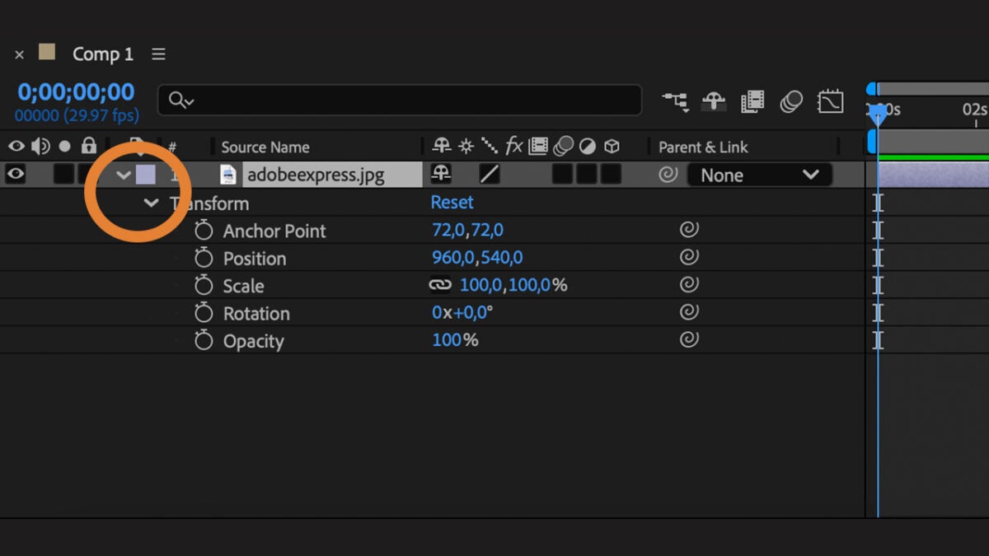Click Reset for the Transform properties
Screen dimensions: 989x556
click(x=452, y=203)
